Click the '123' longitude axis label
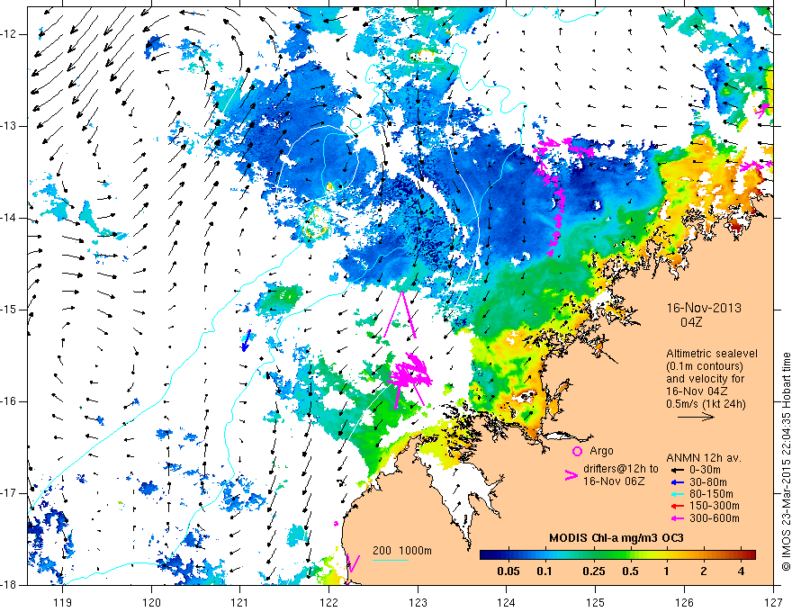The width and height of the screenshot is (792, 612). click(418, 602)
